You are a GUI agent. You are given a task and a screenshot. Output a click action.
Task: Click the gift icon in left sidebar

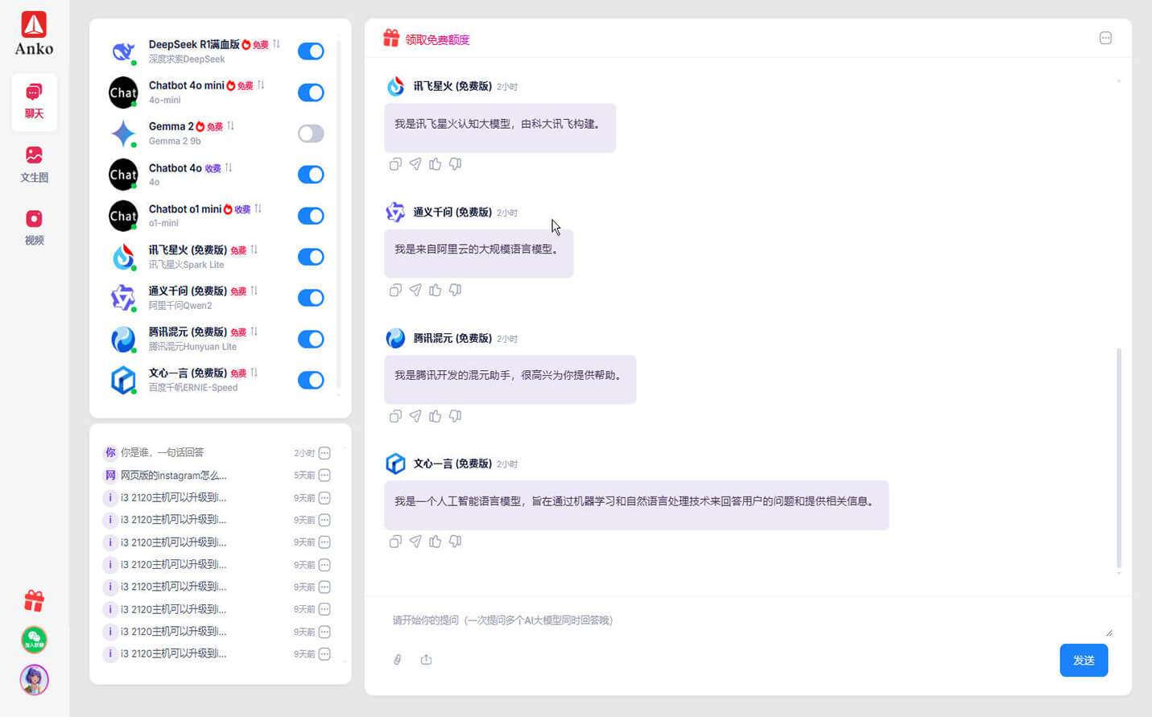click(34, 600)
